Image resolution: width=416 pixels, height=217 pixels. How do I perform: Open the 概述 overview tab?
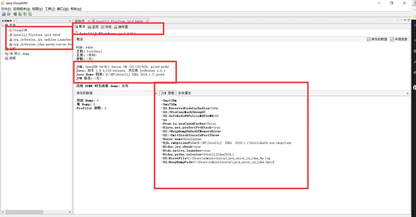coord(80,27)
